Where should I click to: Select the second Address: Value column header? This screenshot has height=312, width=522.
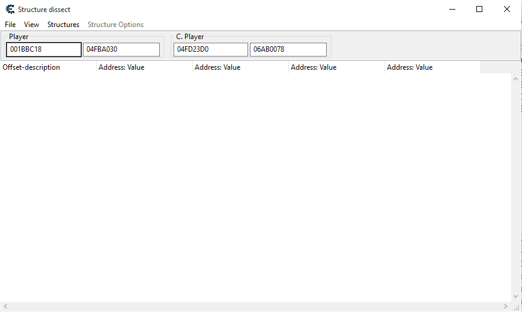point(240,67)
